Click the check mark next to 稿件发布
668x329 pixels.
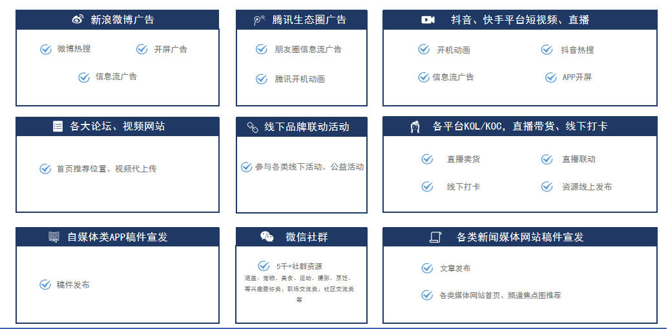[45, 284]
